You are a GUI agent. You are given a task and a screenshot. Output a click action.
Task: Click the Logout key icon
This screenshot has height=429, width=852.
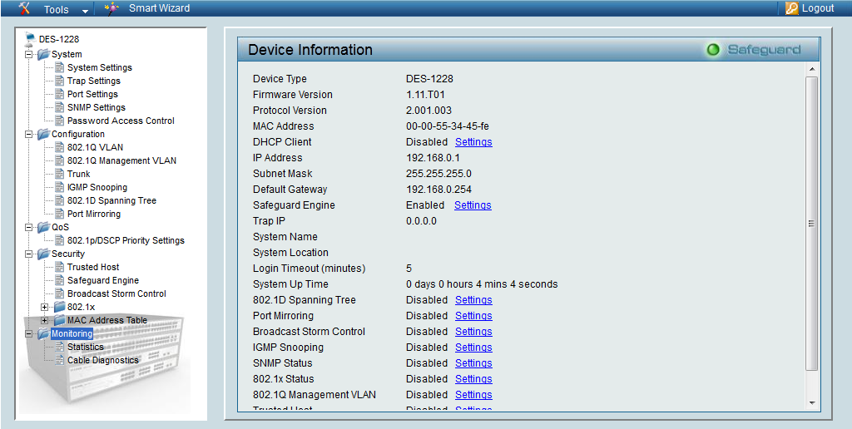792,8
